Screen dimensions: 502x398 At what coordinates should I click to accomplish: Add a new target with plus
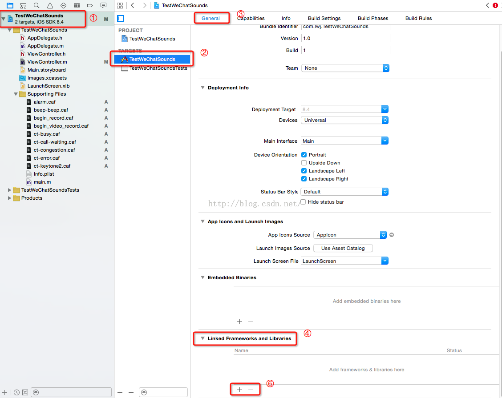click(x=120, y=392)
